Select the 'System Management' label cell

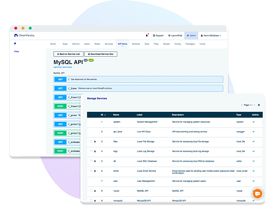click(147, 122)
